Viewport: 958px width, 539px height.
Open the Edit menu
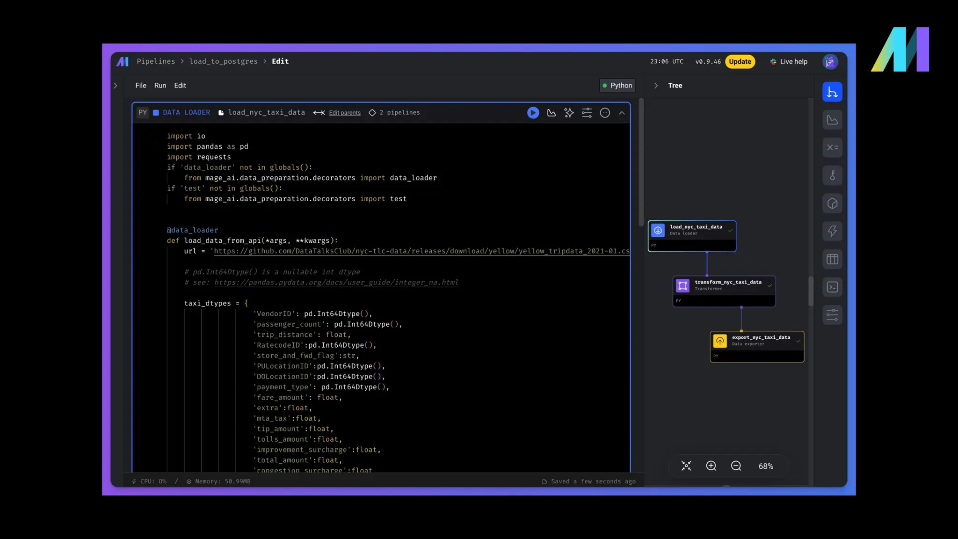(180, 86)
